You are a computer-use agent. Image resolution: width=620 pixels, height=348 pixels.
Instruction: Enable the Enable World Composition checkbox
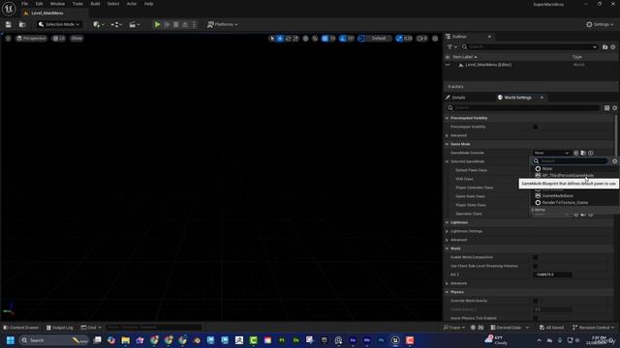click(x=535, y=257)
